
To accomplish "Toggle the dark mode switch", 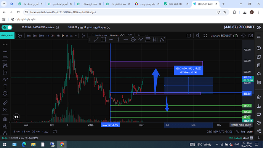I will pyautogui.click(x=7, y=27).
